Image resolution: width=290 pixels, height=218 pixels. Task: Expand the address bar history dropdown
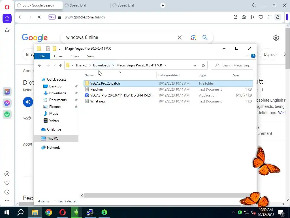pos(195,66)
